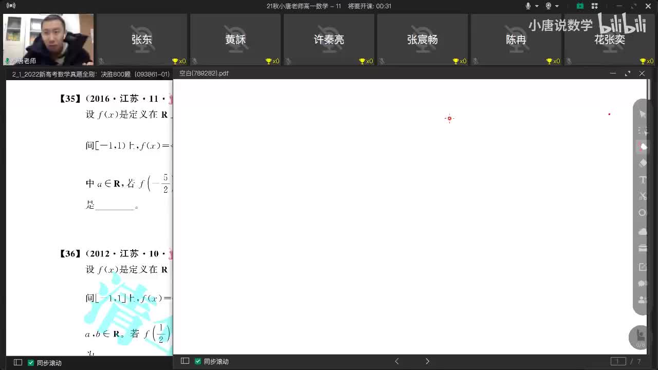
Task: Click muted mic icon on 陈冉 tile
Action: 475,61
